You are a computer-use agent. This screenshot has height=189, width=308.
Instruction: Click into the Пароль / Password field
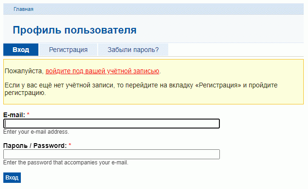tap(111, 155)
